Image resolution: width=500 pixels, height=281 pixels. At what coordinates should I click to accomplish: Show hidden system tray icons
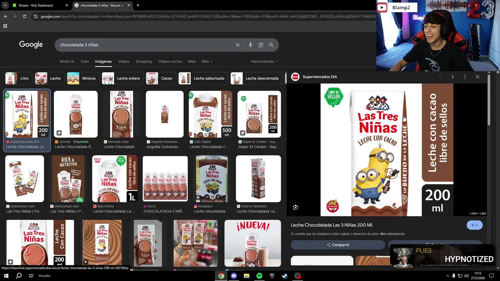tap(447, 276)
